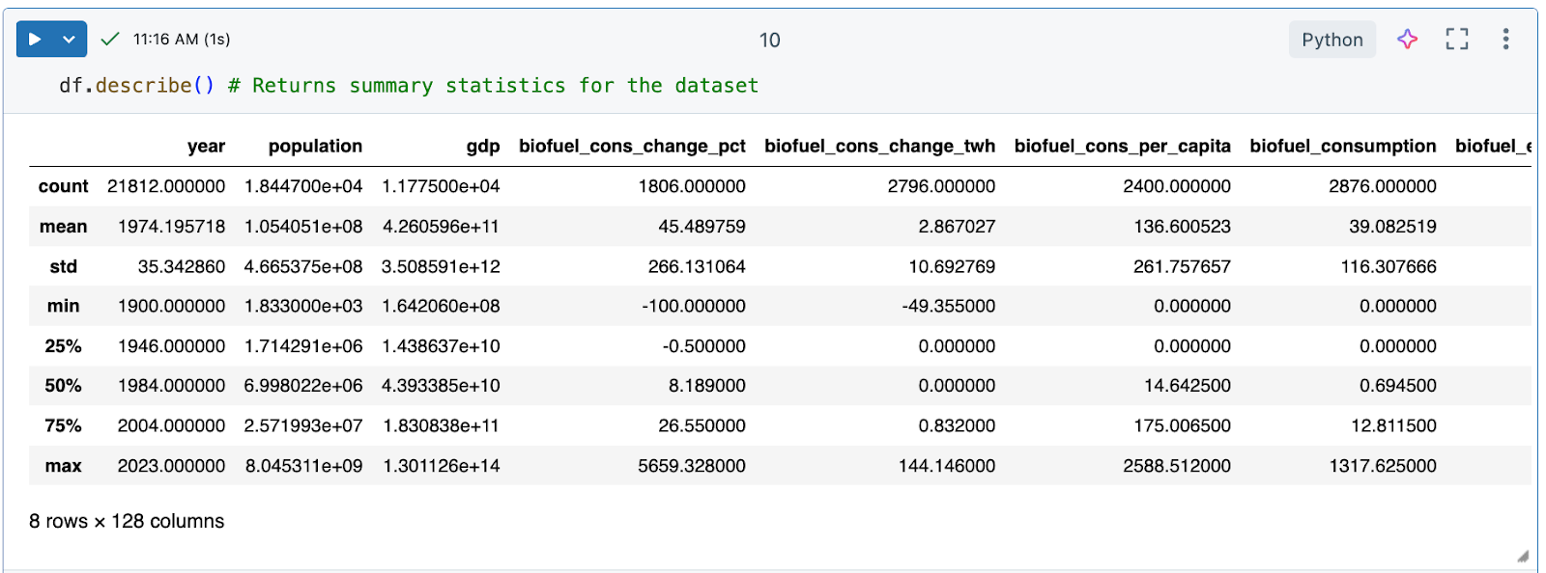Click the cell execution time label

click(182, 40)
